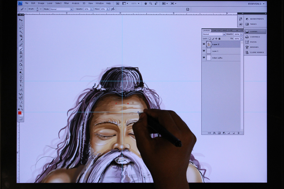The height and width of the screenshot is (189, 284).
Task: Open the Essentials workspace dropdown
Action: click(256, 4)
